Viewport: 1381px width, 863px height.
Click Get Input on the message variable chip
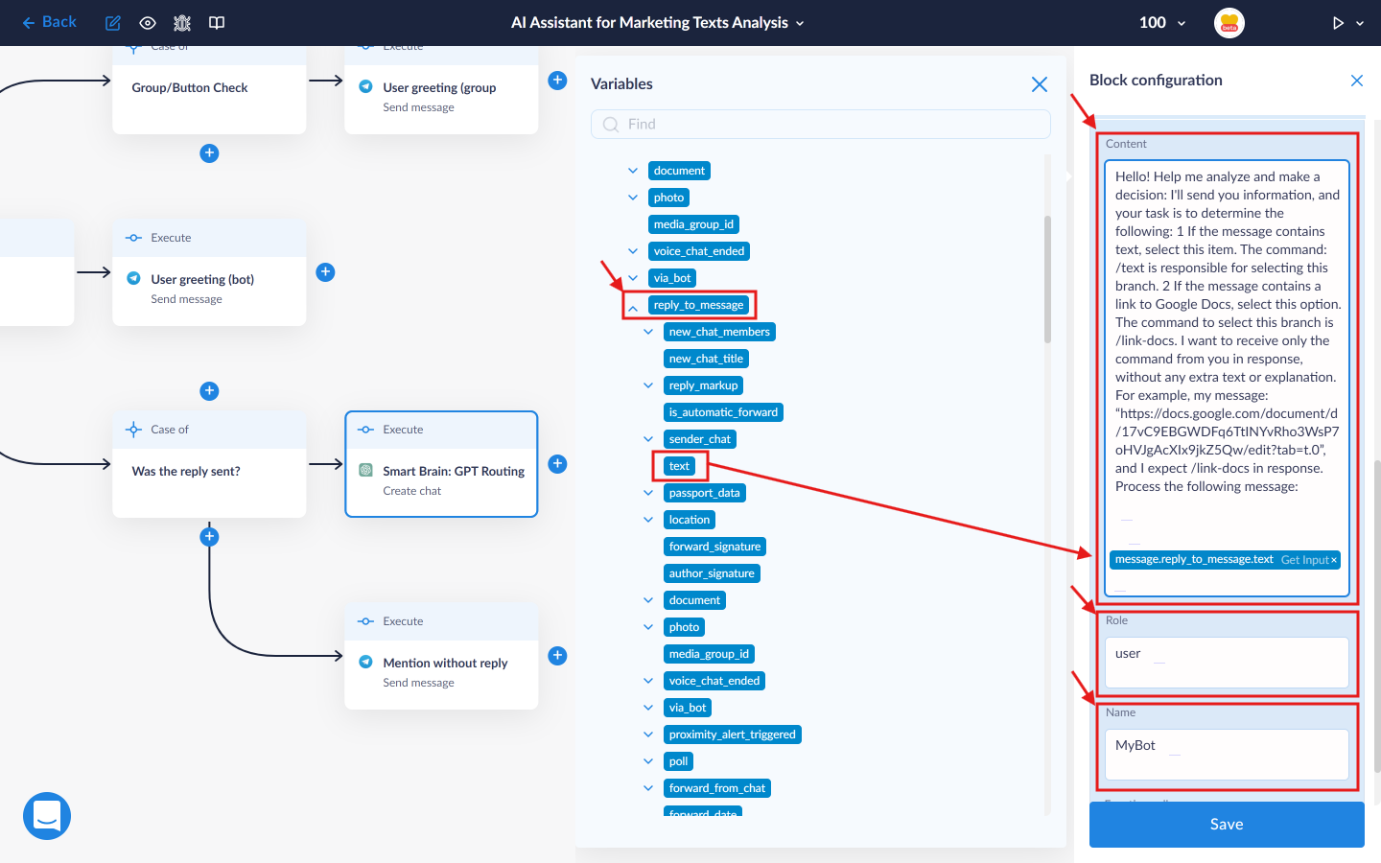coord(1304,560)
